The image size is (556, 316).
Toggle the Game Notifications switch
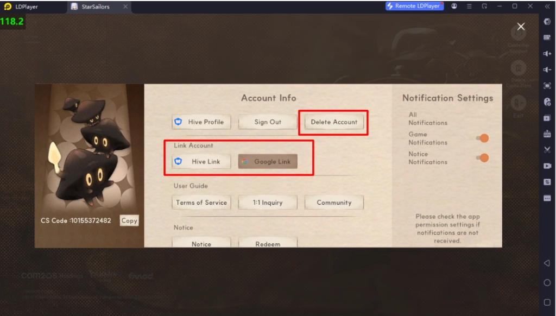coord(482,138)
